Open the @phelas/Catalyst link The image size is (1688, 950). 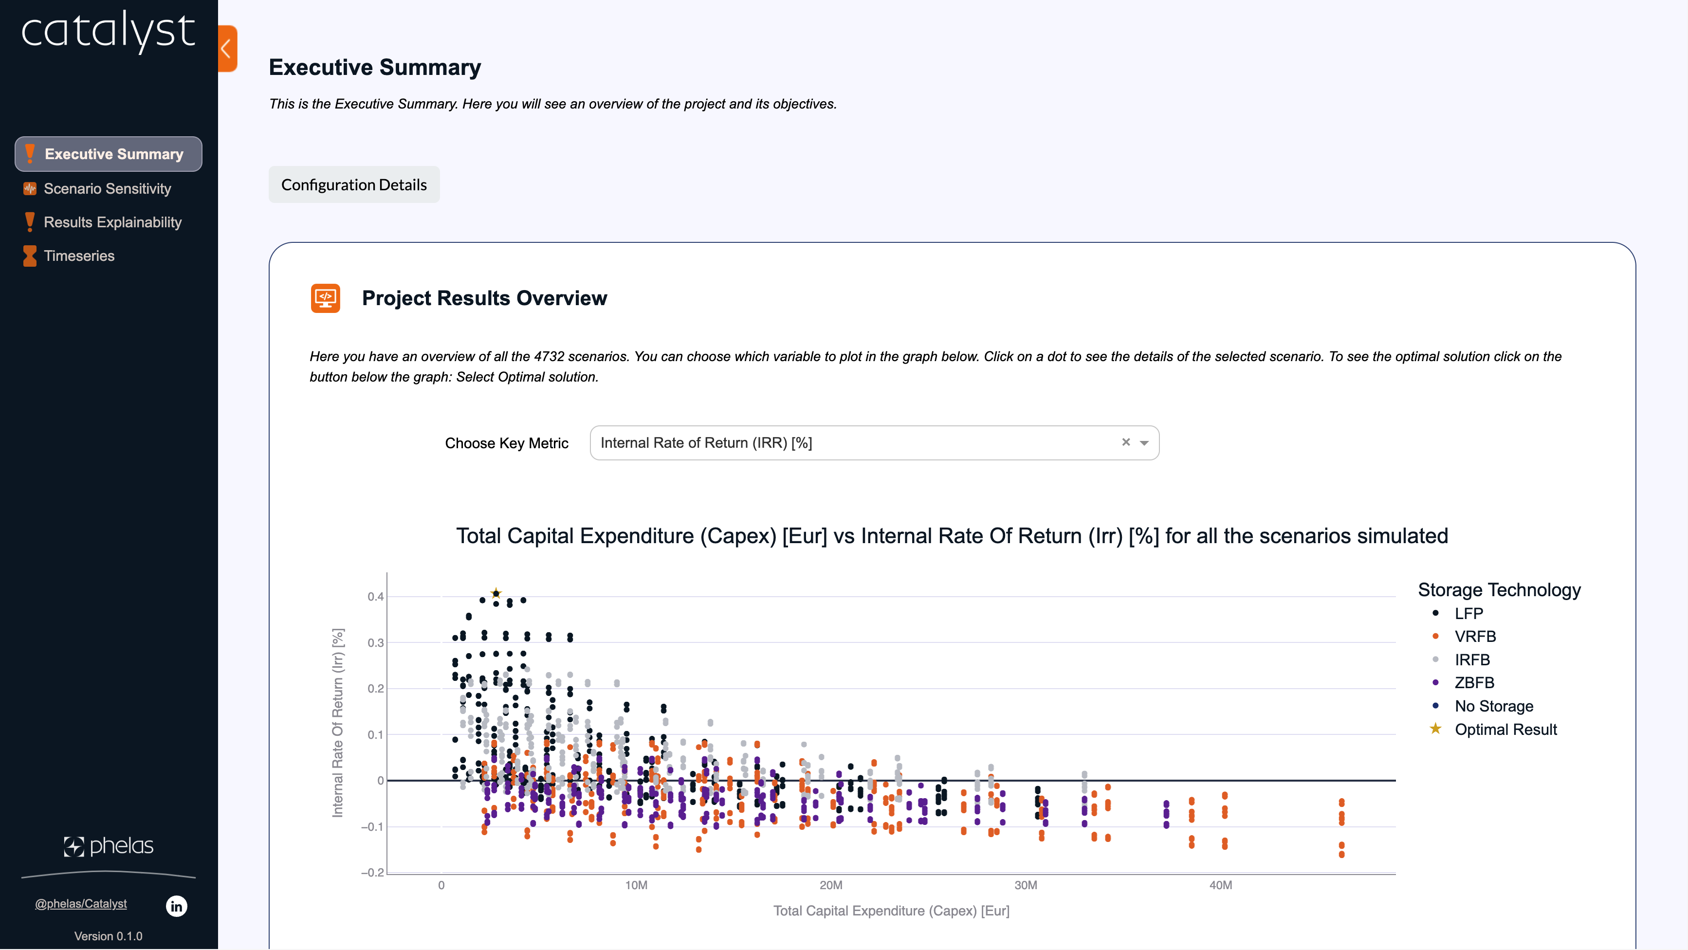81,903
